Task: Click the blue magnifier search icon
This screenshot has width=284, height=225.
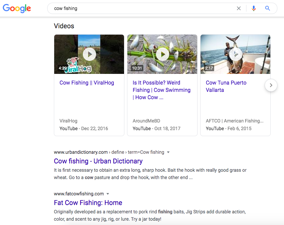Action: pyautogui.click(x=267, y=8)
